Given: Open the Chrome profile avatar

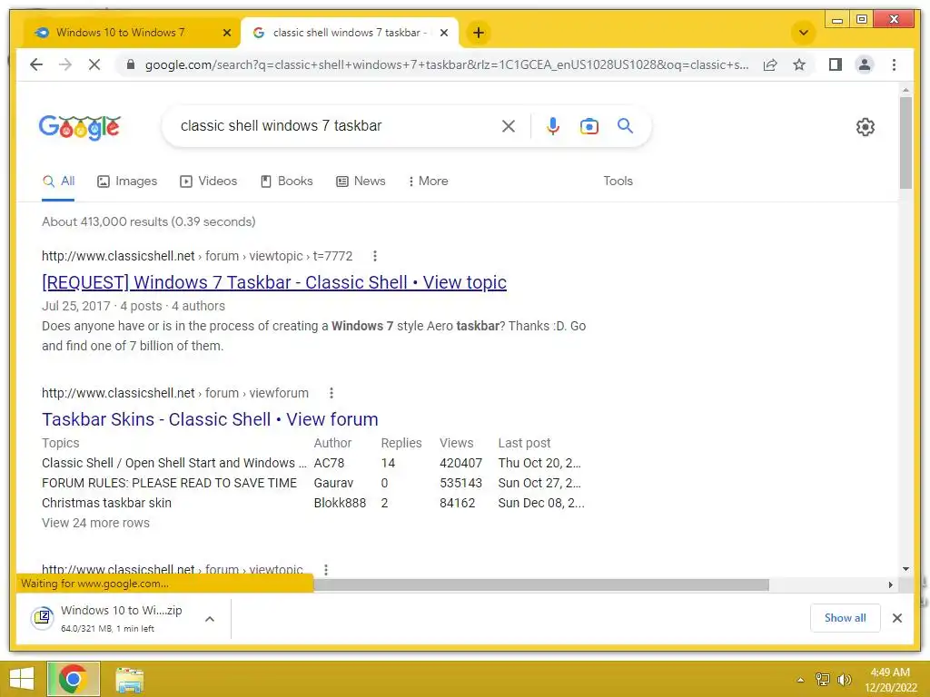Looking at the screenshot, I should pos(865,64).
